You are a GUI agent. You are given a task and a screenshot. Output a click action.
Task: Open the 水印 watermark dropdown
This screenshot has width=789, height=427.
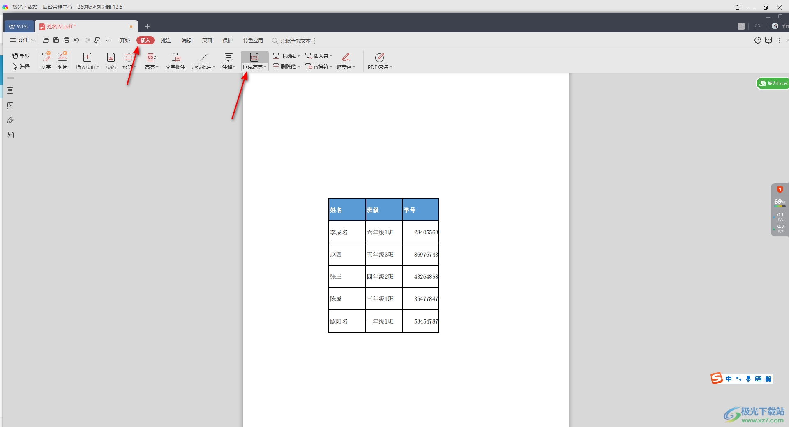click(129, 61)
